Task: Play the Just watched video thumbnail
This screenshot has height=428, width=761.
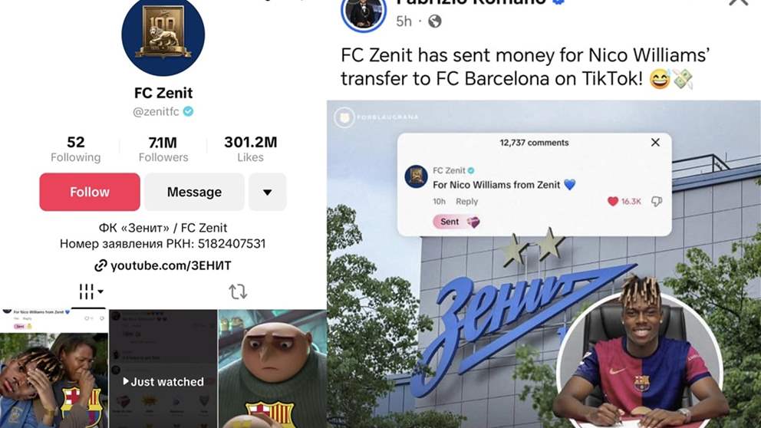Action: (163, 369)
